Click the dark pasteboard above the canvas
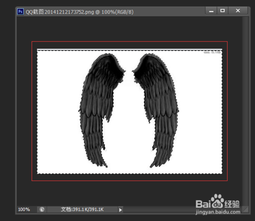The height and width of the screenshot is (221, 255). 129,29
